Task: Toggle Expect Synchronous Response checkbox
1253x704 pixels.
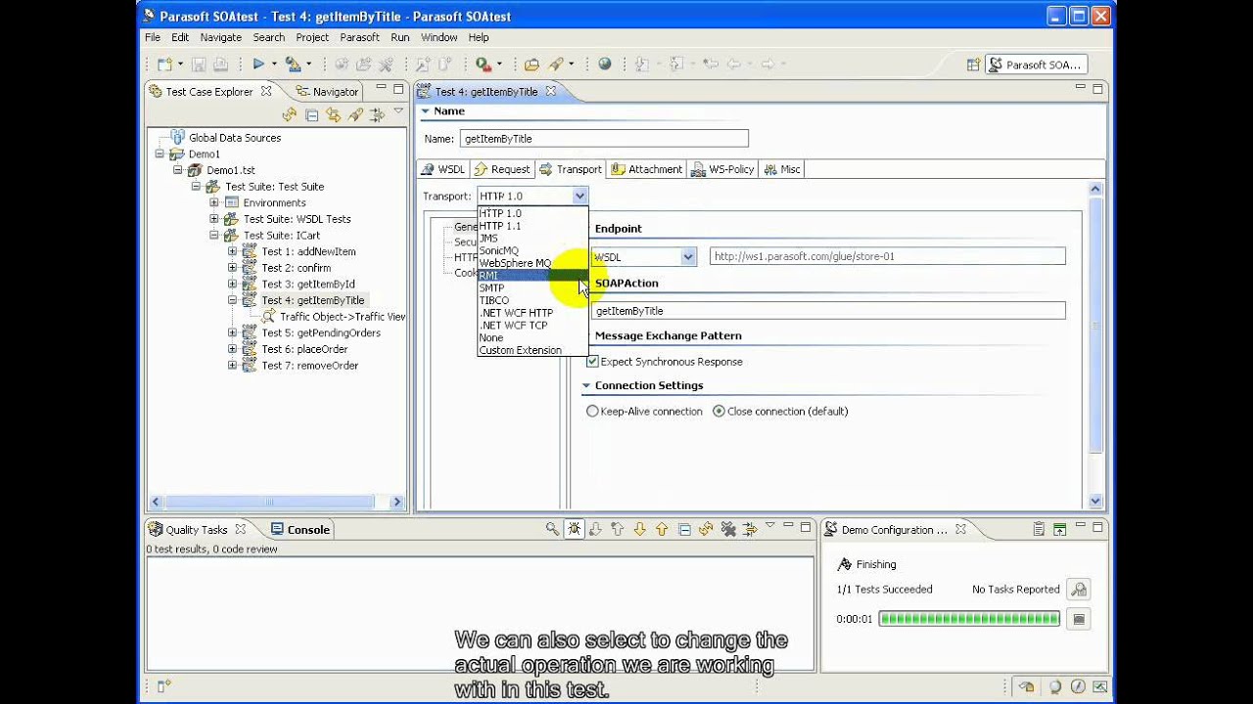Action: click(x=592, y=361)
